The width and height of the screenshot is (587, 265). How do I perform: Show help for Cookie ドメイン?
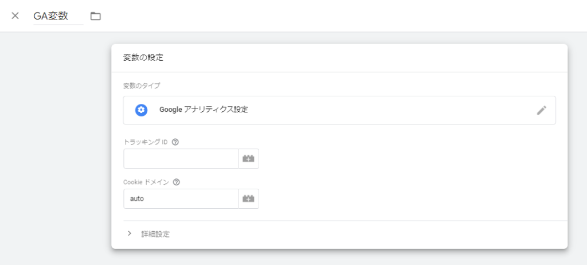(177, 182)
